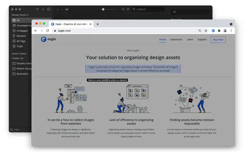Click forward chevron in Eagle app toolbar

click(x=62, y=9)
